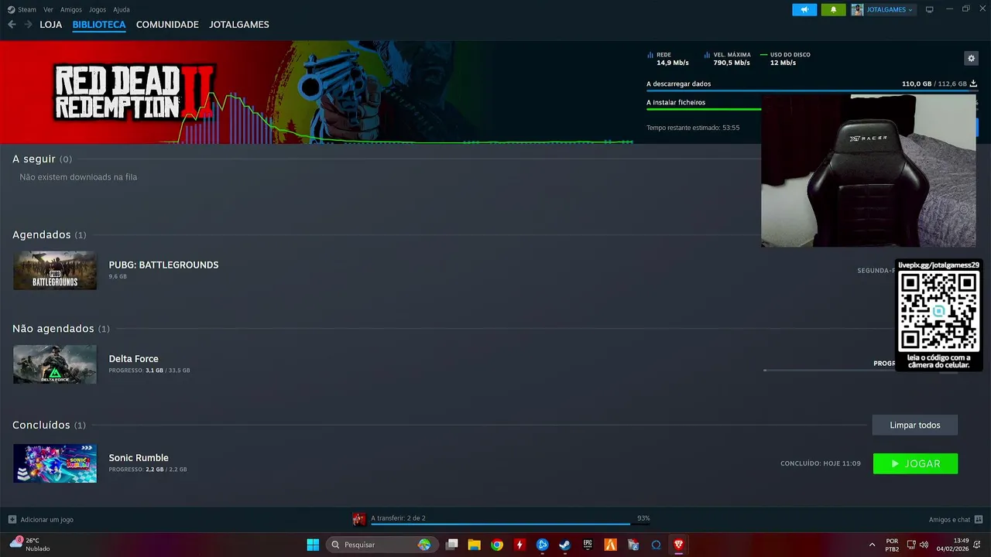This screenshot has width=991, height=557.
Task: Open the Sonic Rumble thumbnail
Action: [55, 463]
